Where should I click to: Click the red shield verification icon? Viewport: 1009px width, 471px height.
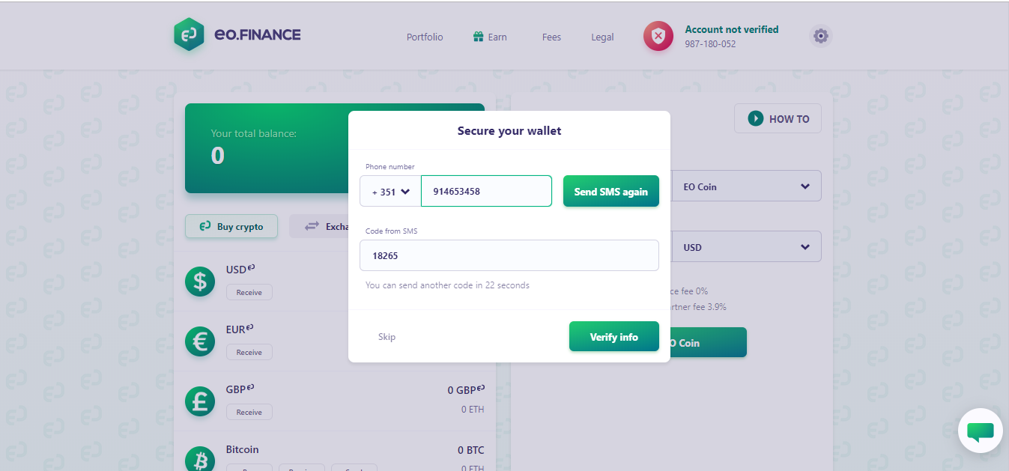point(658,36)
